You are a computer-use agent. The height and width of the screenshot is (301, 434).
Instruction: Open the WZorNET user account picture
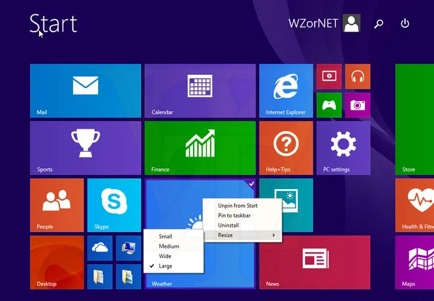pyautogui.click(x=352, y=23)
